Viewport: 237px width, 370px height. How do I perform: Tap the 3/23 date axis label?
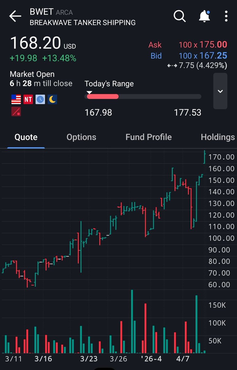[x=89, y=359]
